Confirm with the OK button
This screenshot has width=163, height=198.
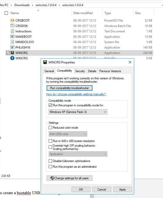tap(81, 190)
